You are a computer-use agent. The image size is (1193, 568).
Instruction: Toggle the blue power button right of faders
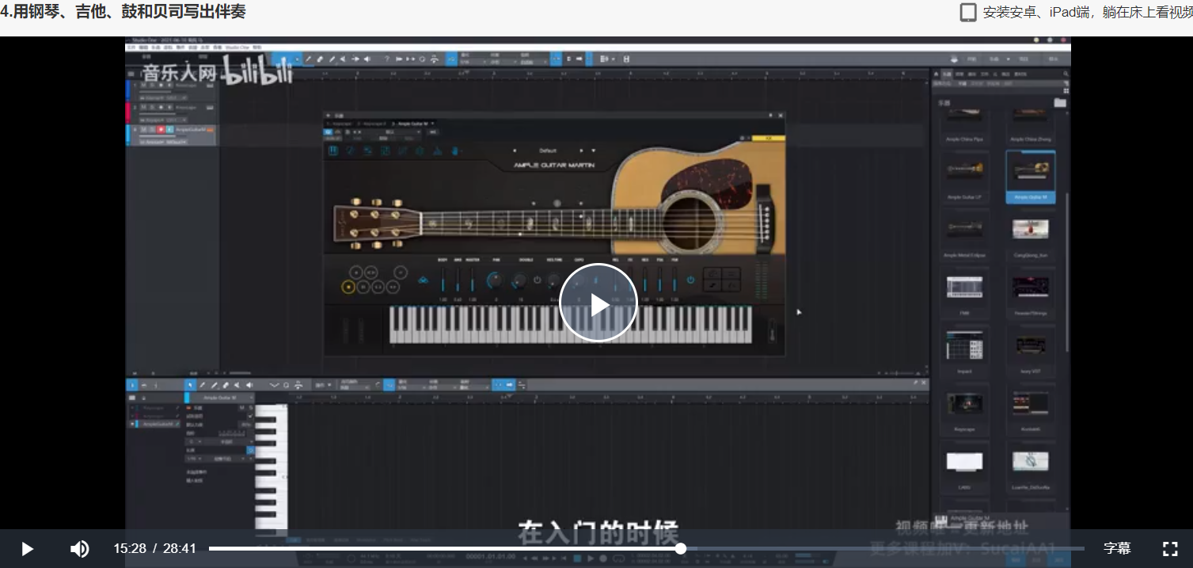(x=691, y=280)
